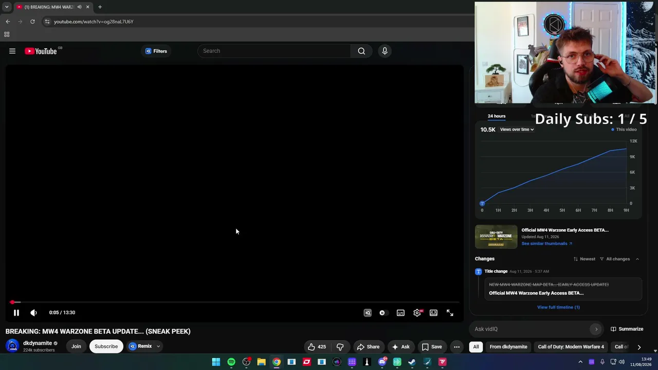Viewport: 658px width, 370px height.
Task: Select the video title text
Action: click(x=98, y=331)
